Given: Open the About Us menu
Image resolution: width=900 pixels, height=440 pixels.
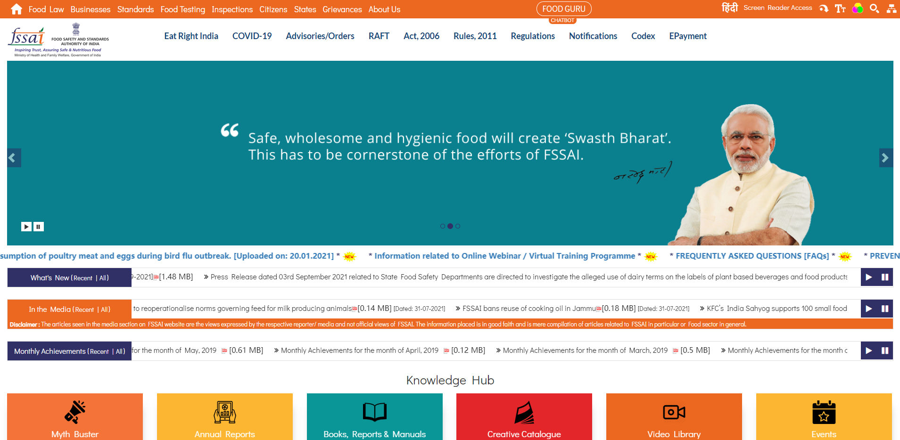Looking at the screenshot, I should tap(385, 9).
